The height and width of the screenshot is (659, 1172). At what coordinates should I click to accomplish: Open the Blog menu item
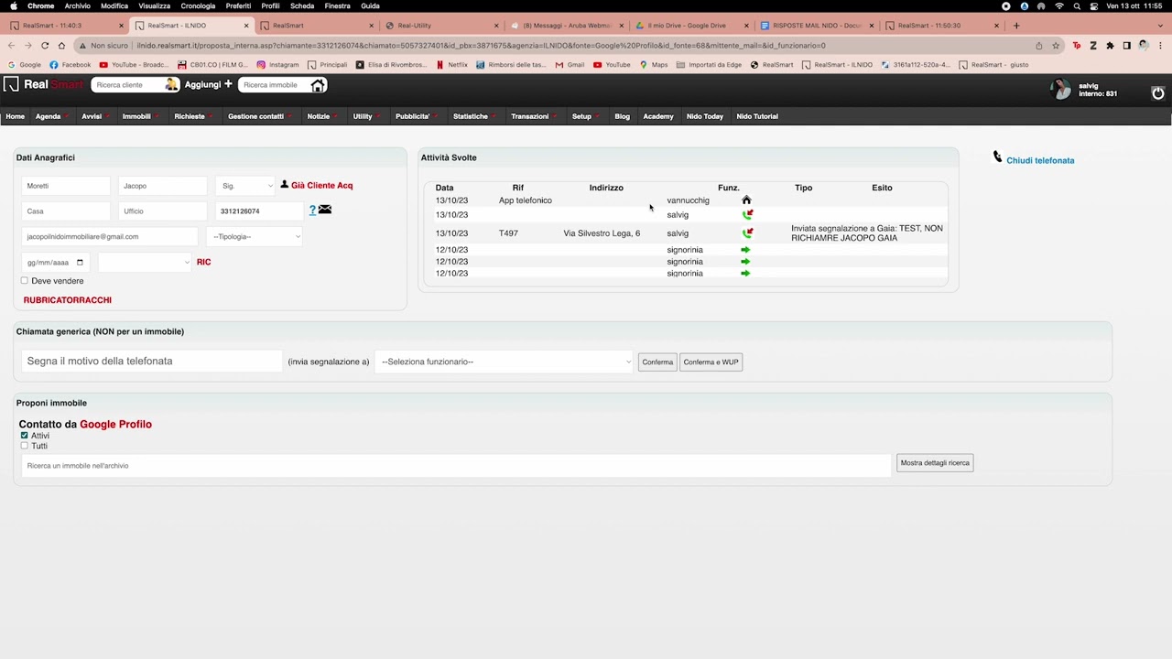tap(623, 116)
